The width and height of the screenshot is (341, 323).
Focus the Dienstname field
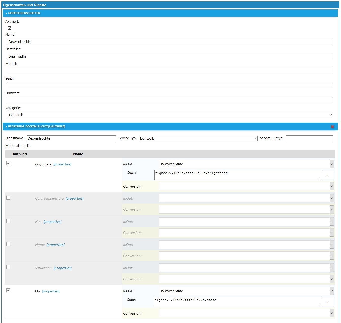point(71,138)
